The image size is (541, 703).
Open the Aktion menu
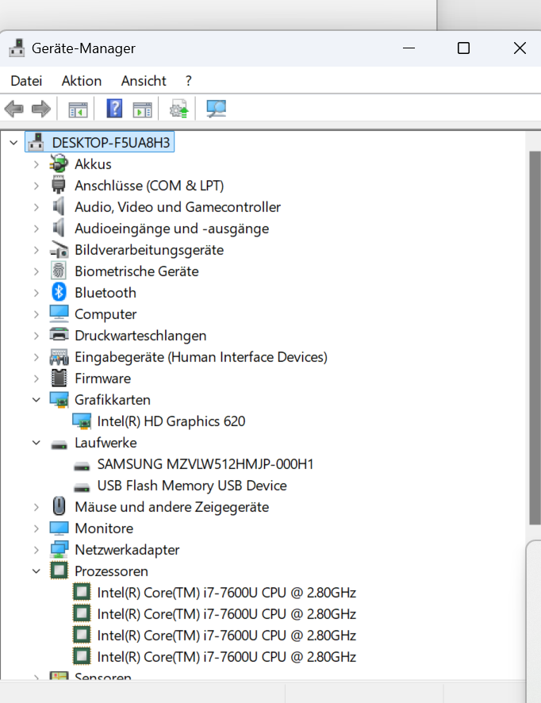pyautogui.click(x=82, y=81)
